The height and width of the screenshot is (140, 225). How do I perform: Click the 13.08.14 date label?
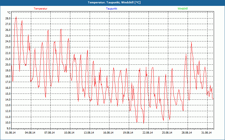pos(89,133)
